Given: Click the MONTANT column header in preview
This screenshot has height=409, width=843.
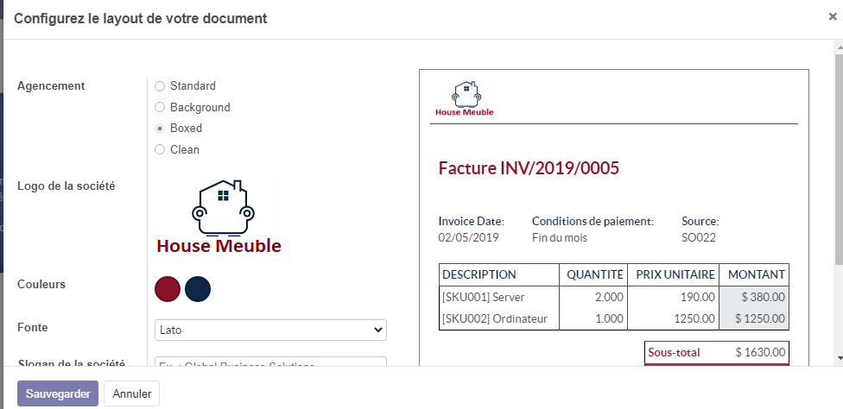Looking at the screenshot, I should [756, 275].
